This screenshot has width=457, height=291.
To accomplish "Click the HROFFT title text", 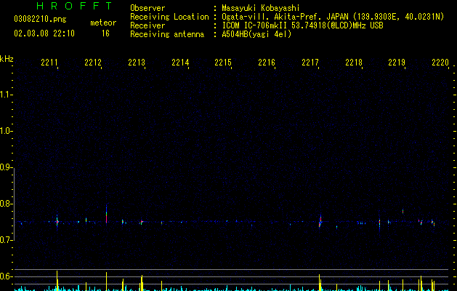I will point(74,6).
